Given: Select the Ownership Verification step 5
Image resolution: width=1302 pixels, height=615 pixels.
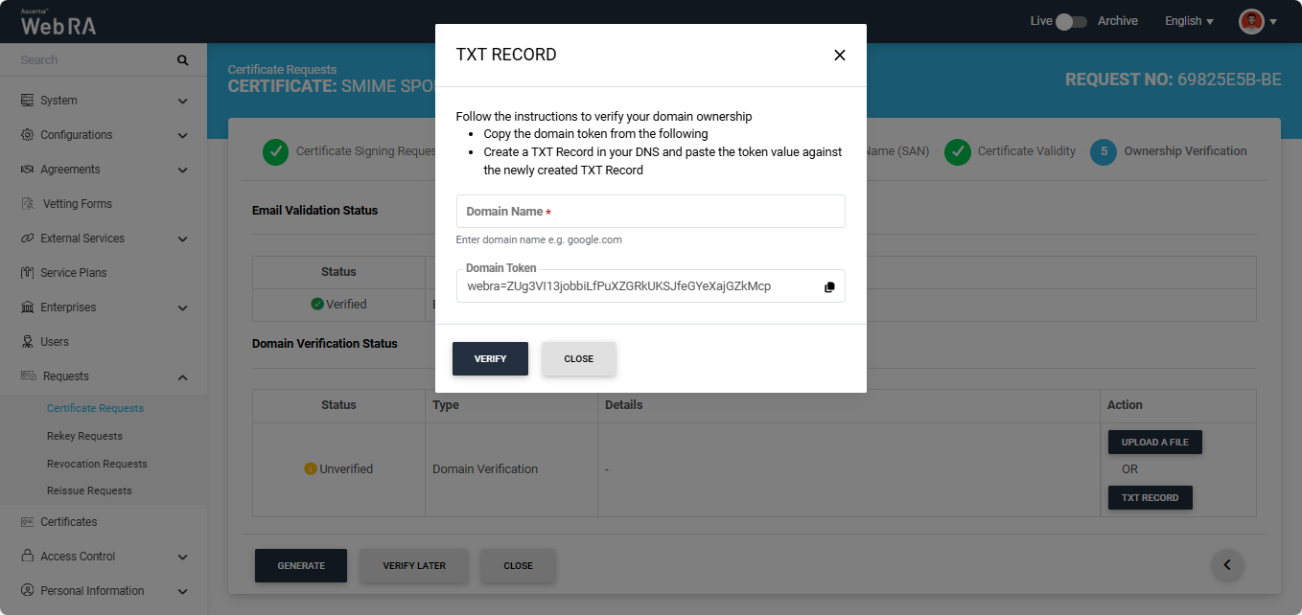Looking at the screenshot, I should pos(1104,151).
